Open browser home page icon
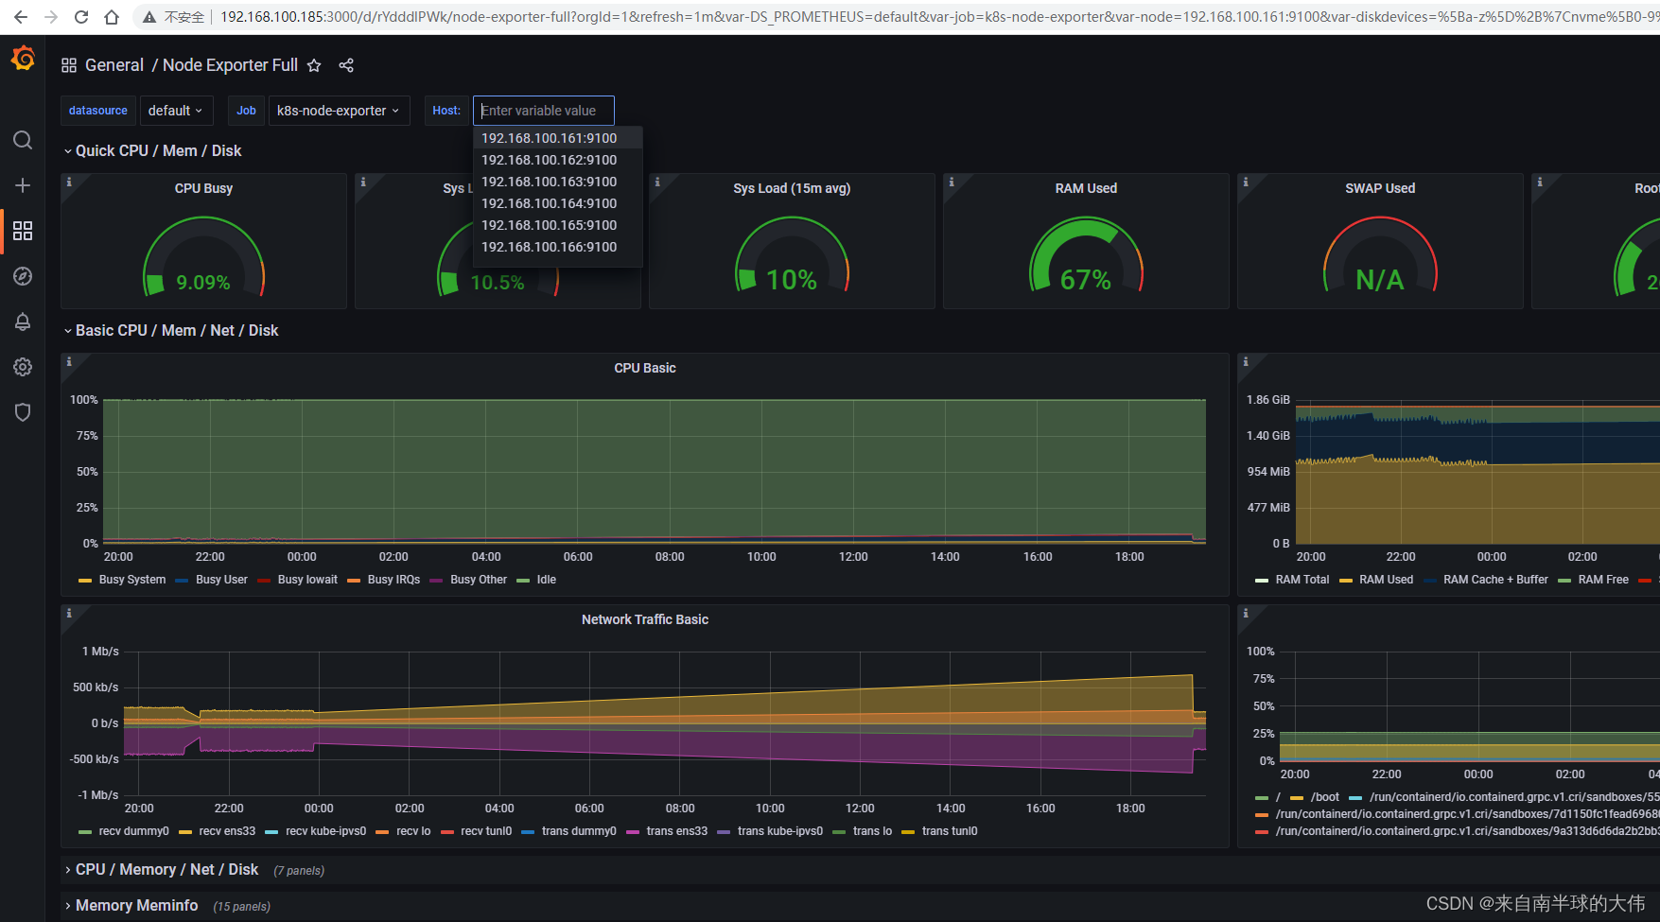The width and height of the screenshot is (1660, 922). click(x=112, y=17)
